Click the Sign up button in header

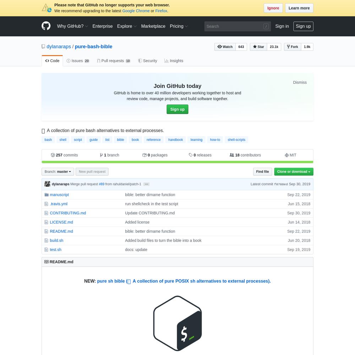click(303, 26)
